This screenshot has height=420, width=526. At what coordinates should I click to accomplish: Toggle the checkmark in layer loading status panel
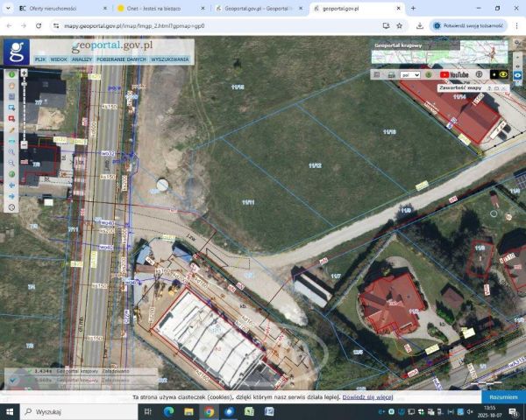pos(13,381)
